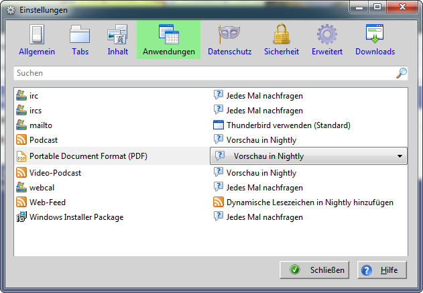Focus the Suchen search field

(x=201, y=73)
